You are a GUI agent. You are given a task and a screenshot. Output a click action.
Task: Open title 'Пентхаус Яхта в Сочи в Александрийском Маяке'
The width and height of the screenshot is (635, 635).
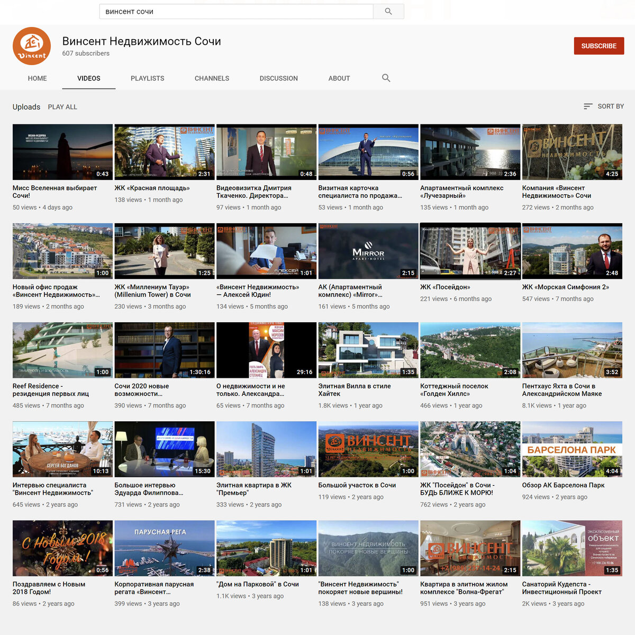click(x=562, y=390)
